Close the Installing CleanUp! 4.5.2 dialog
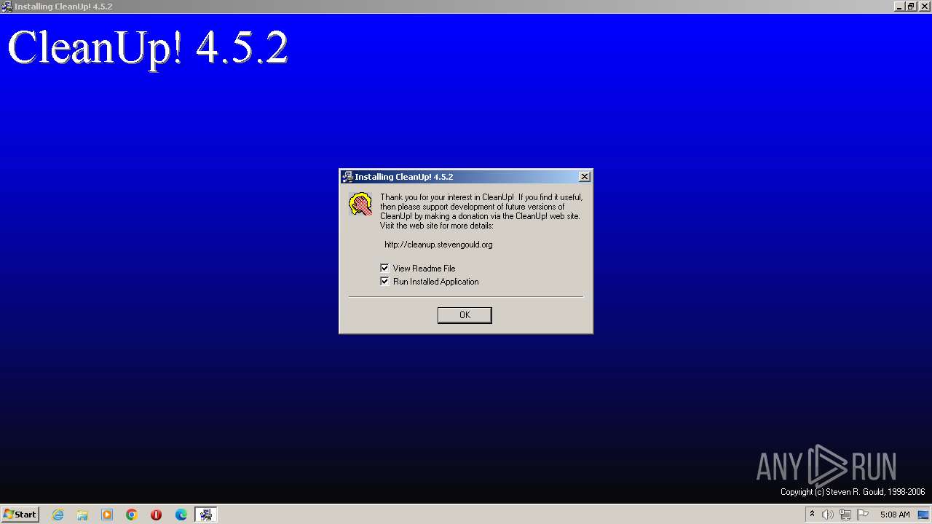Viewport: 932px width, 524px height. 584,177
